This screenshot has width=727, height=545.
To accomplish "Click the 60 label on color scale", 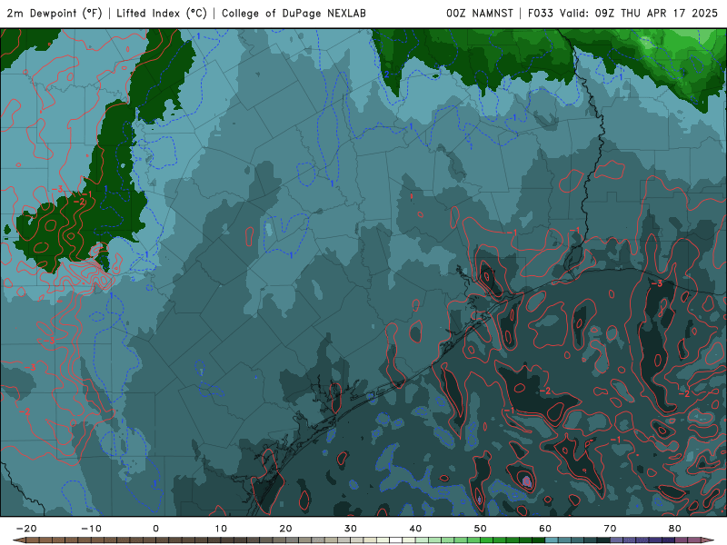I will [x=545, y=529].
